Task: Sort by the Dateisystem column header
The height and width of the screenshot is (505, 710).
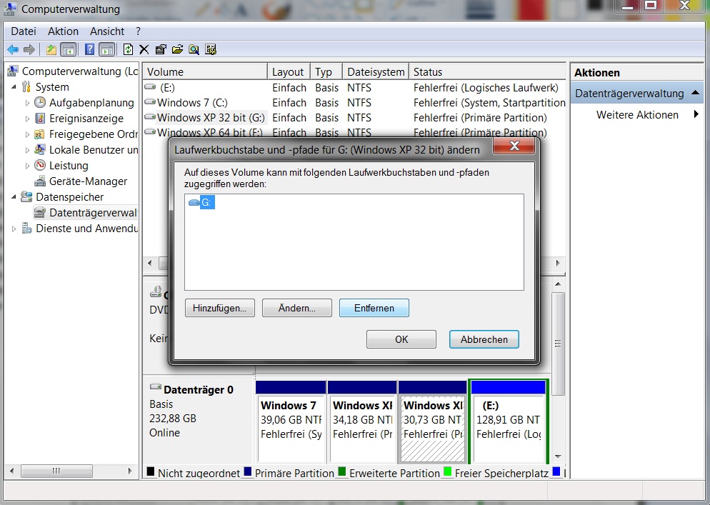Action: point(376,72)
